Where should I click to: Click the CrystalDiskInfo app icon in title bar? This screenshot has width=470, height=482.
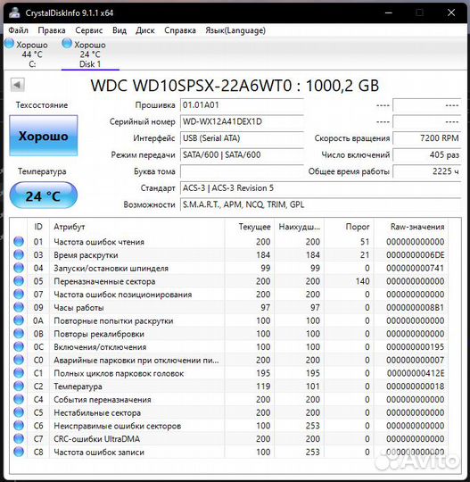(x=14, y=12)
